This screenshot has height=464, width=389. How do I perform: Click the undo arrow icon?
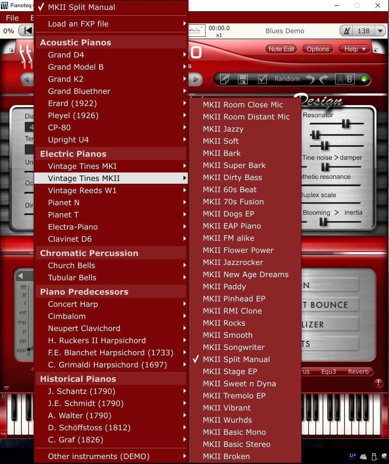coord(310,79)
